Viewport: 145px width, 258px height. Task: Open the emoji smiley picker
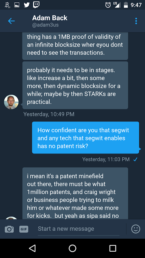136,229
